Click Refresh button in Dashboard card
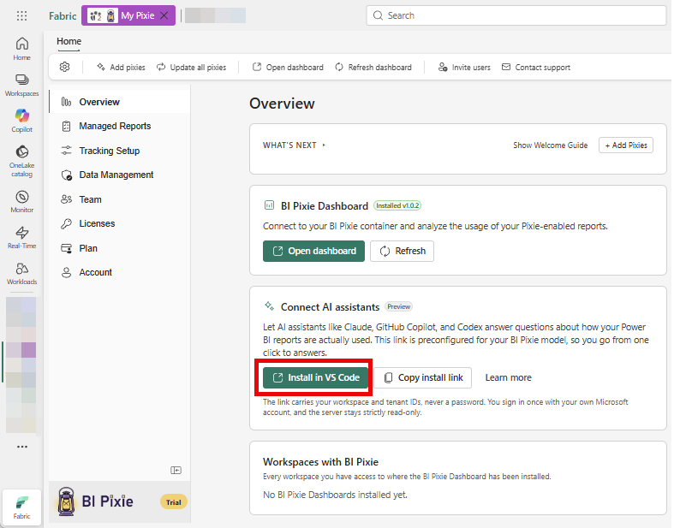This screenshot has width=680, height=528. [x=402, y=251]
